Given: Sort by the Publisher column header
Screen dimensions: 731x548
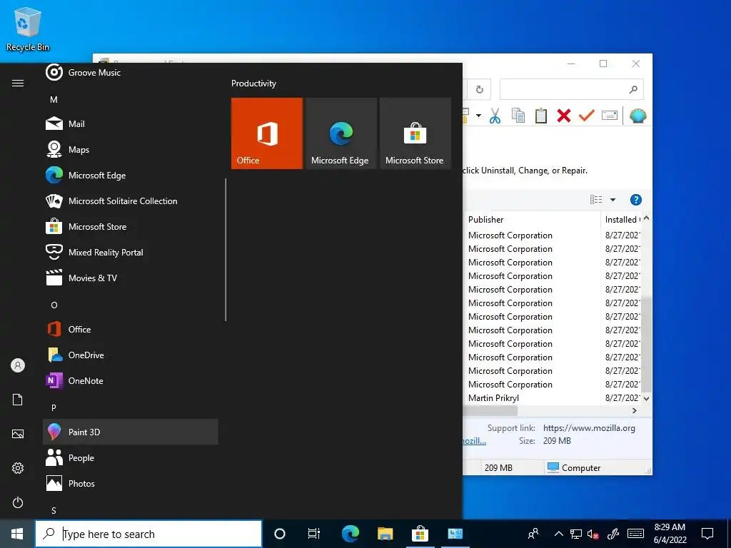Looking at the screenshot, I should coord(532,220).
